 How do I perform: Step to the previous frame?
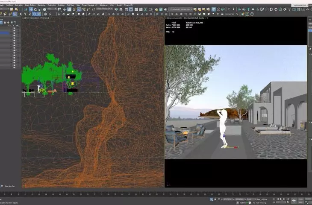(x=277, y=199)
